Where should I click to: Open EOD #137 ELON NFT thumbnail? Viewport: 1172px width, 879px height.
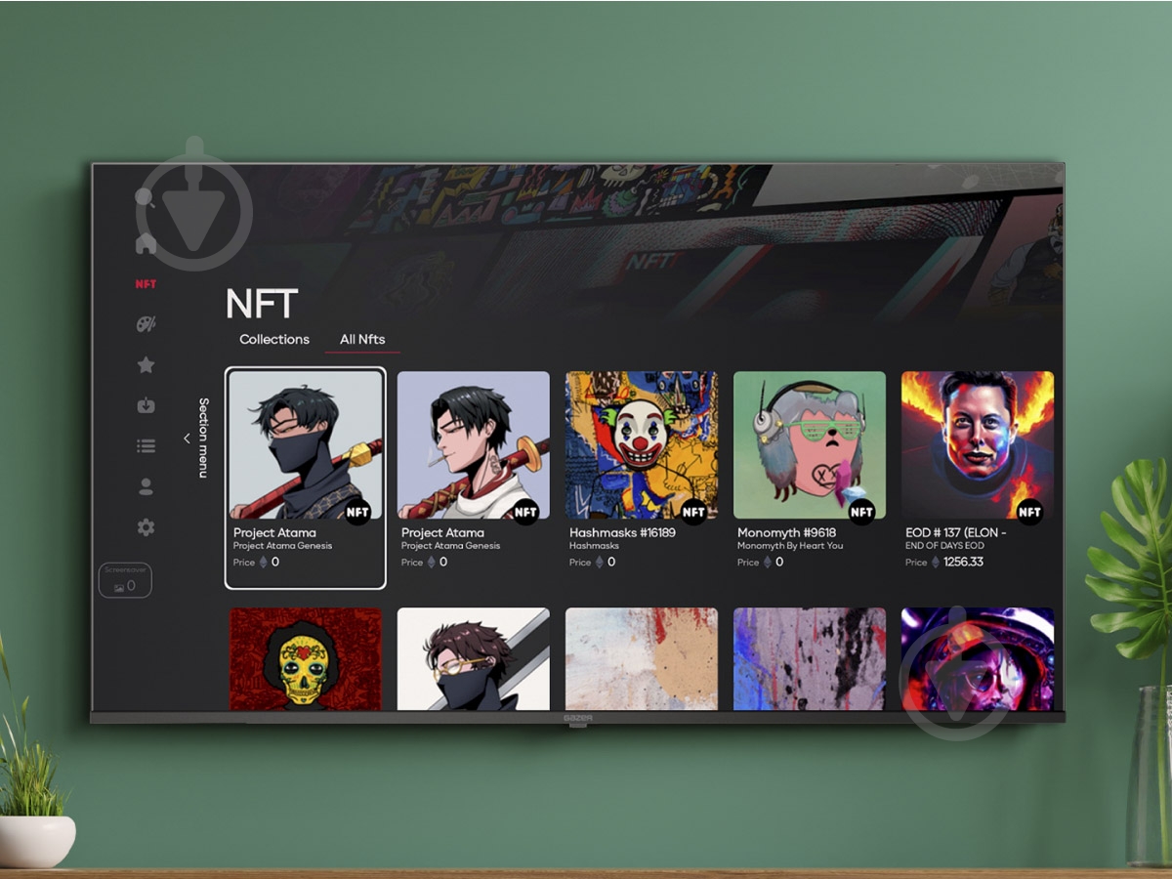click(x=978, y=445)
